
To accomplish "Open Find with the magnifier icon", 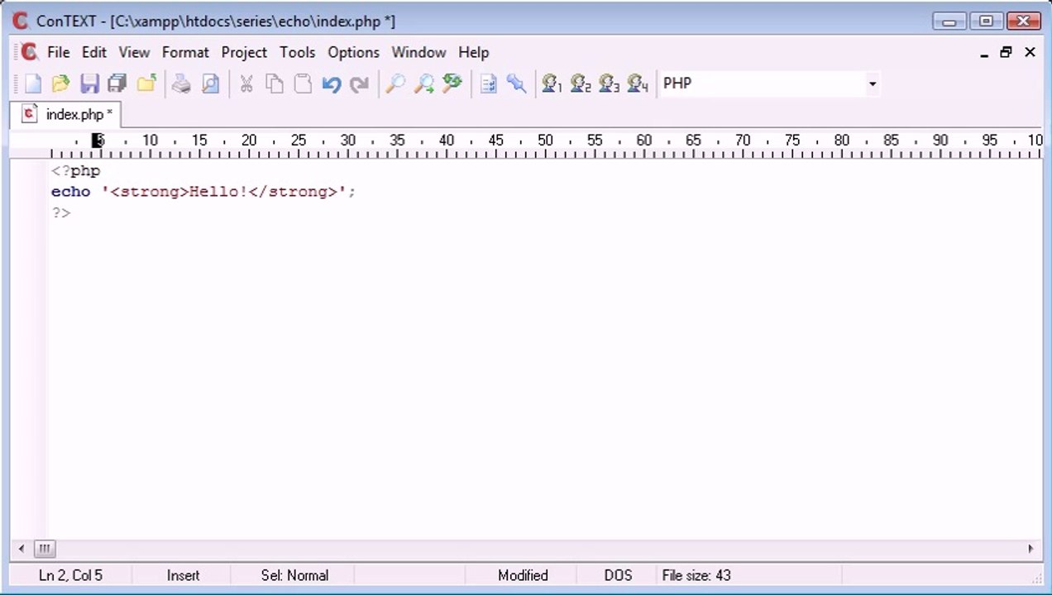I will pyautogui.click(x=395, y=83).
